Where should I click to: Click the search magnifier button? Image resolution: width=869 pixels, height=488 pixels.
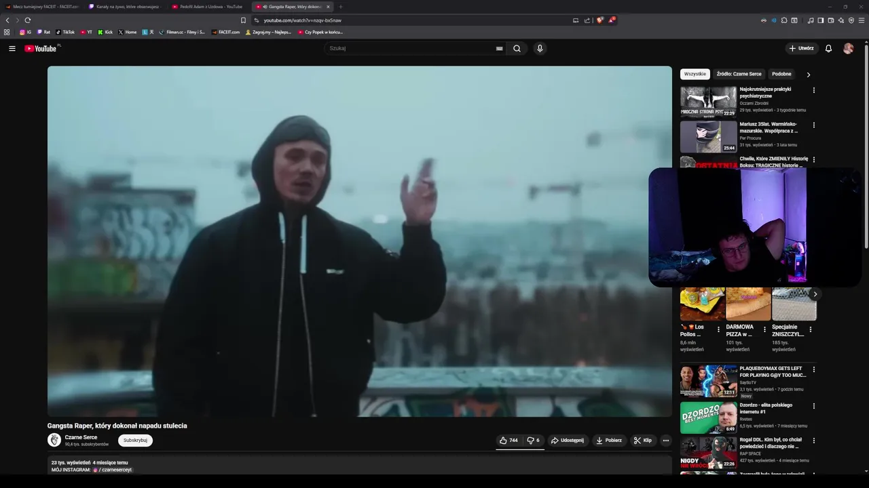[517, 48]
